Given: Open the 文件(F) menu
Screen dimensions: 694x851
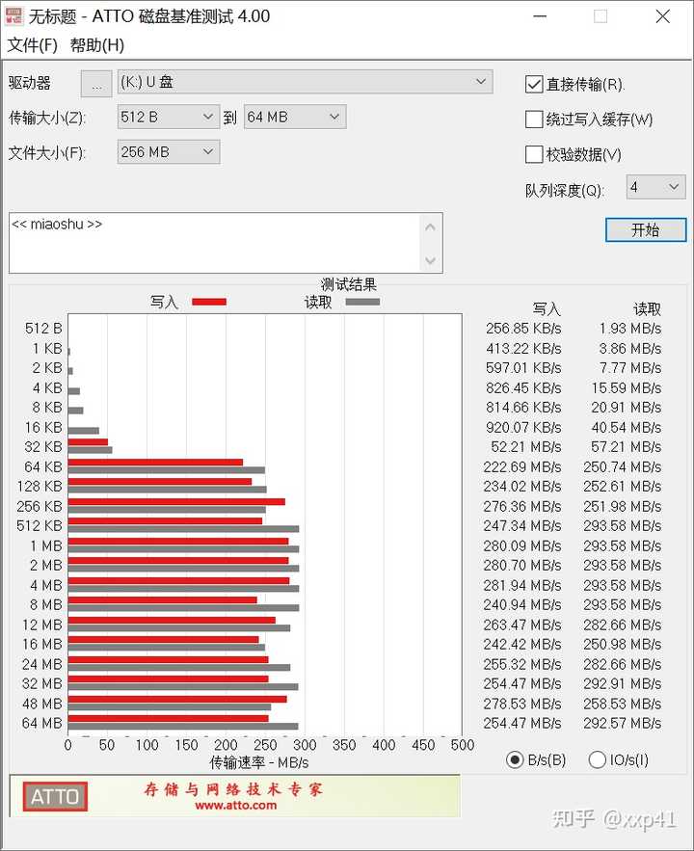Looking at the screenshot, I should click(32, 45).
